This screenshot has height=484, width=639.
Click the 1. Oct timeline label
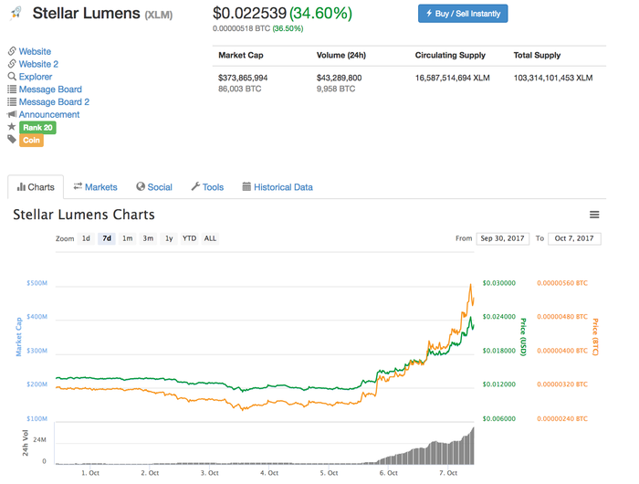coord(90,473)
